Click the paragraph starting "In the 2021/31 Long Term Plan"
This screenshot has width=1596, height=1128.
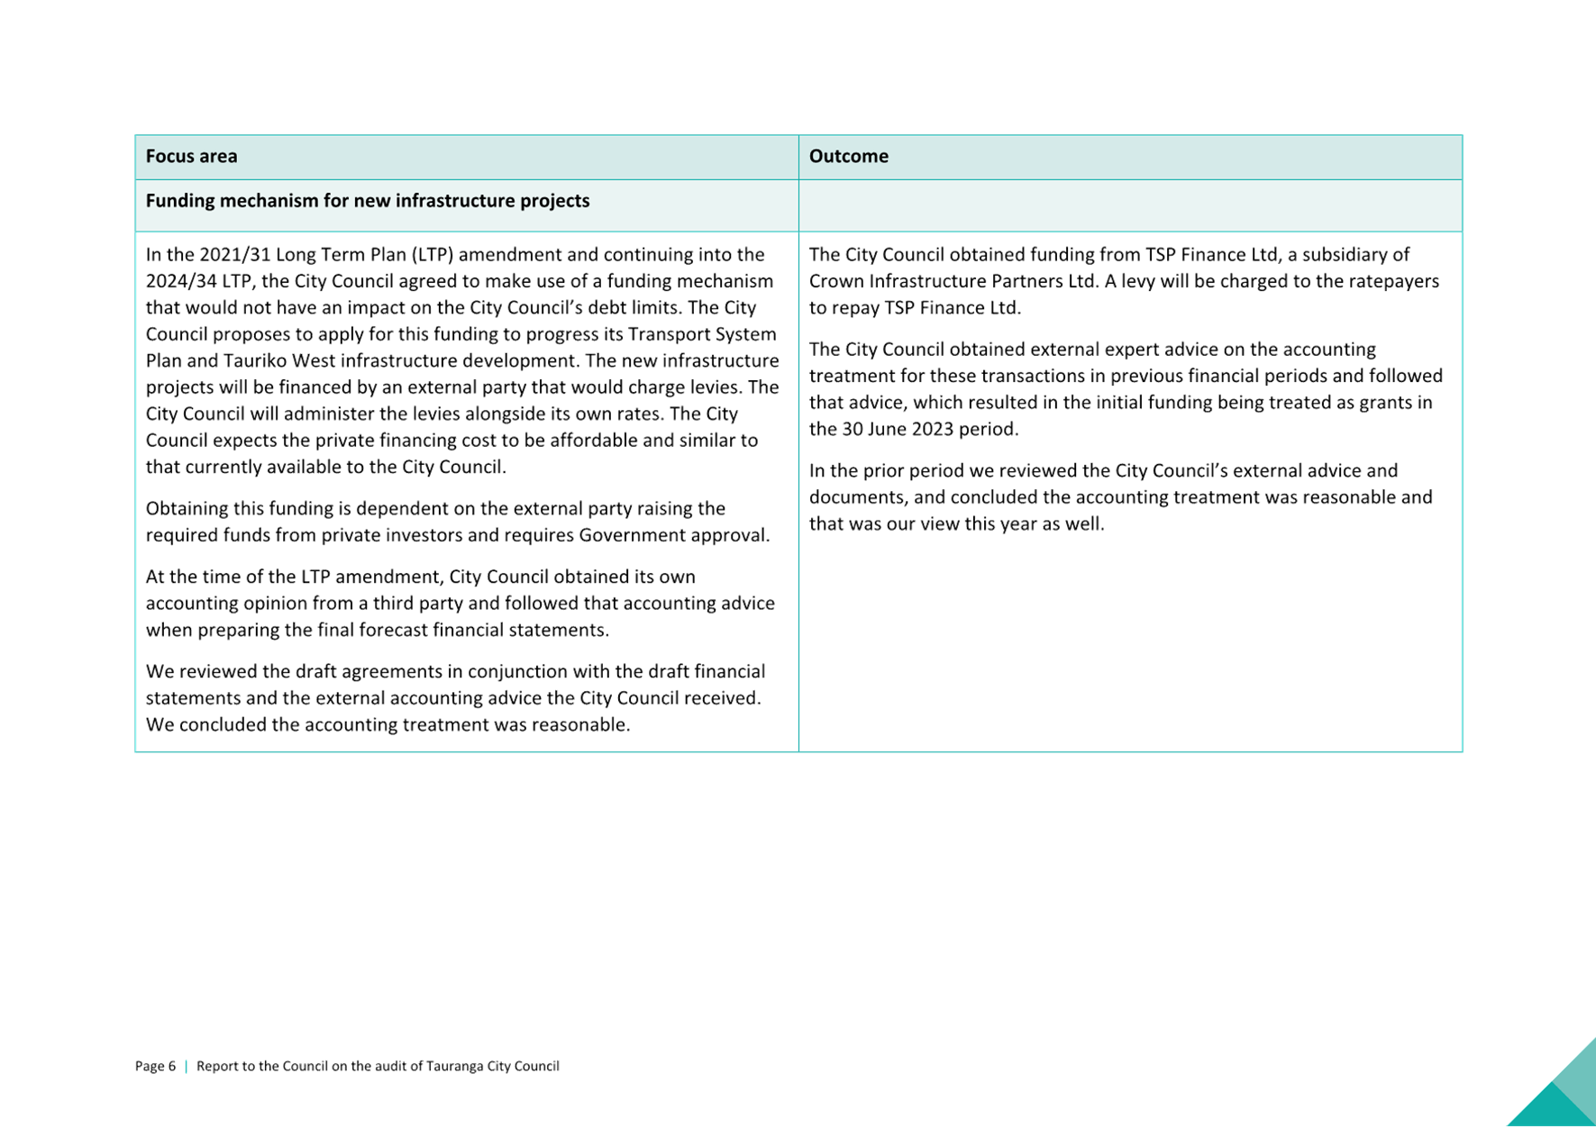point(461,360)
